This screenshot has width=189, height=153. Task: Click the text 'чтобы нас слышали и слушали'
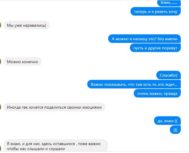[x=36, y=149]
